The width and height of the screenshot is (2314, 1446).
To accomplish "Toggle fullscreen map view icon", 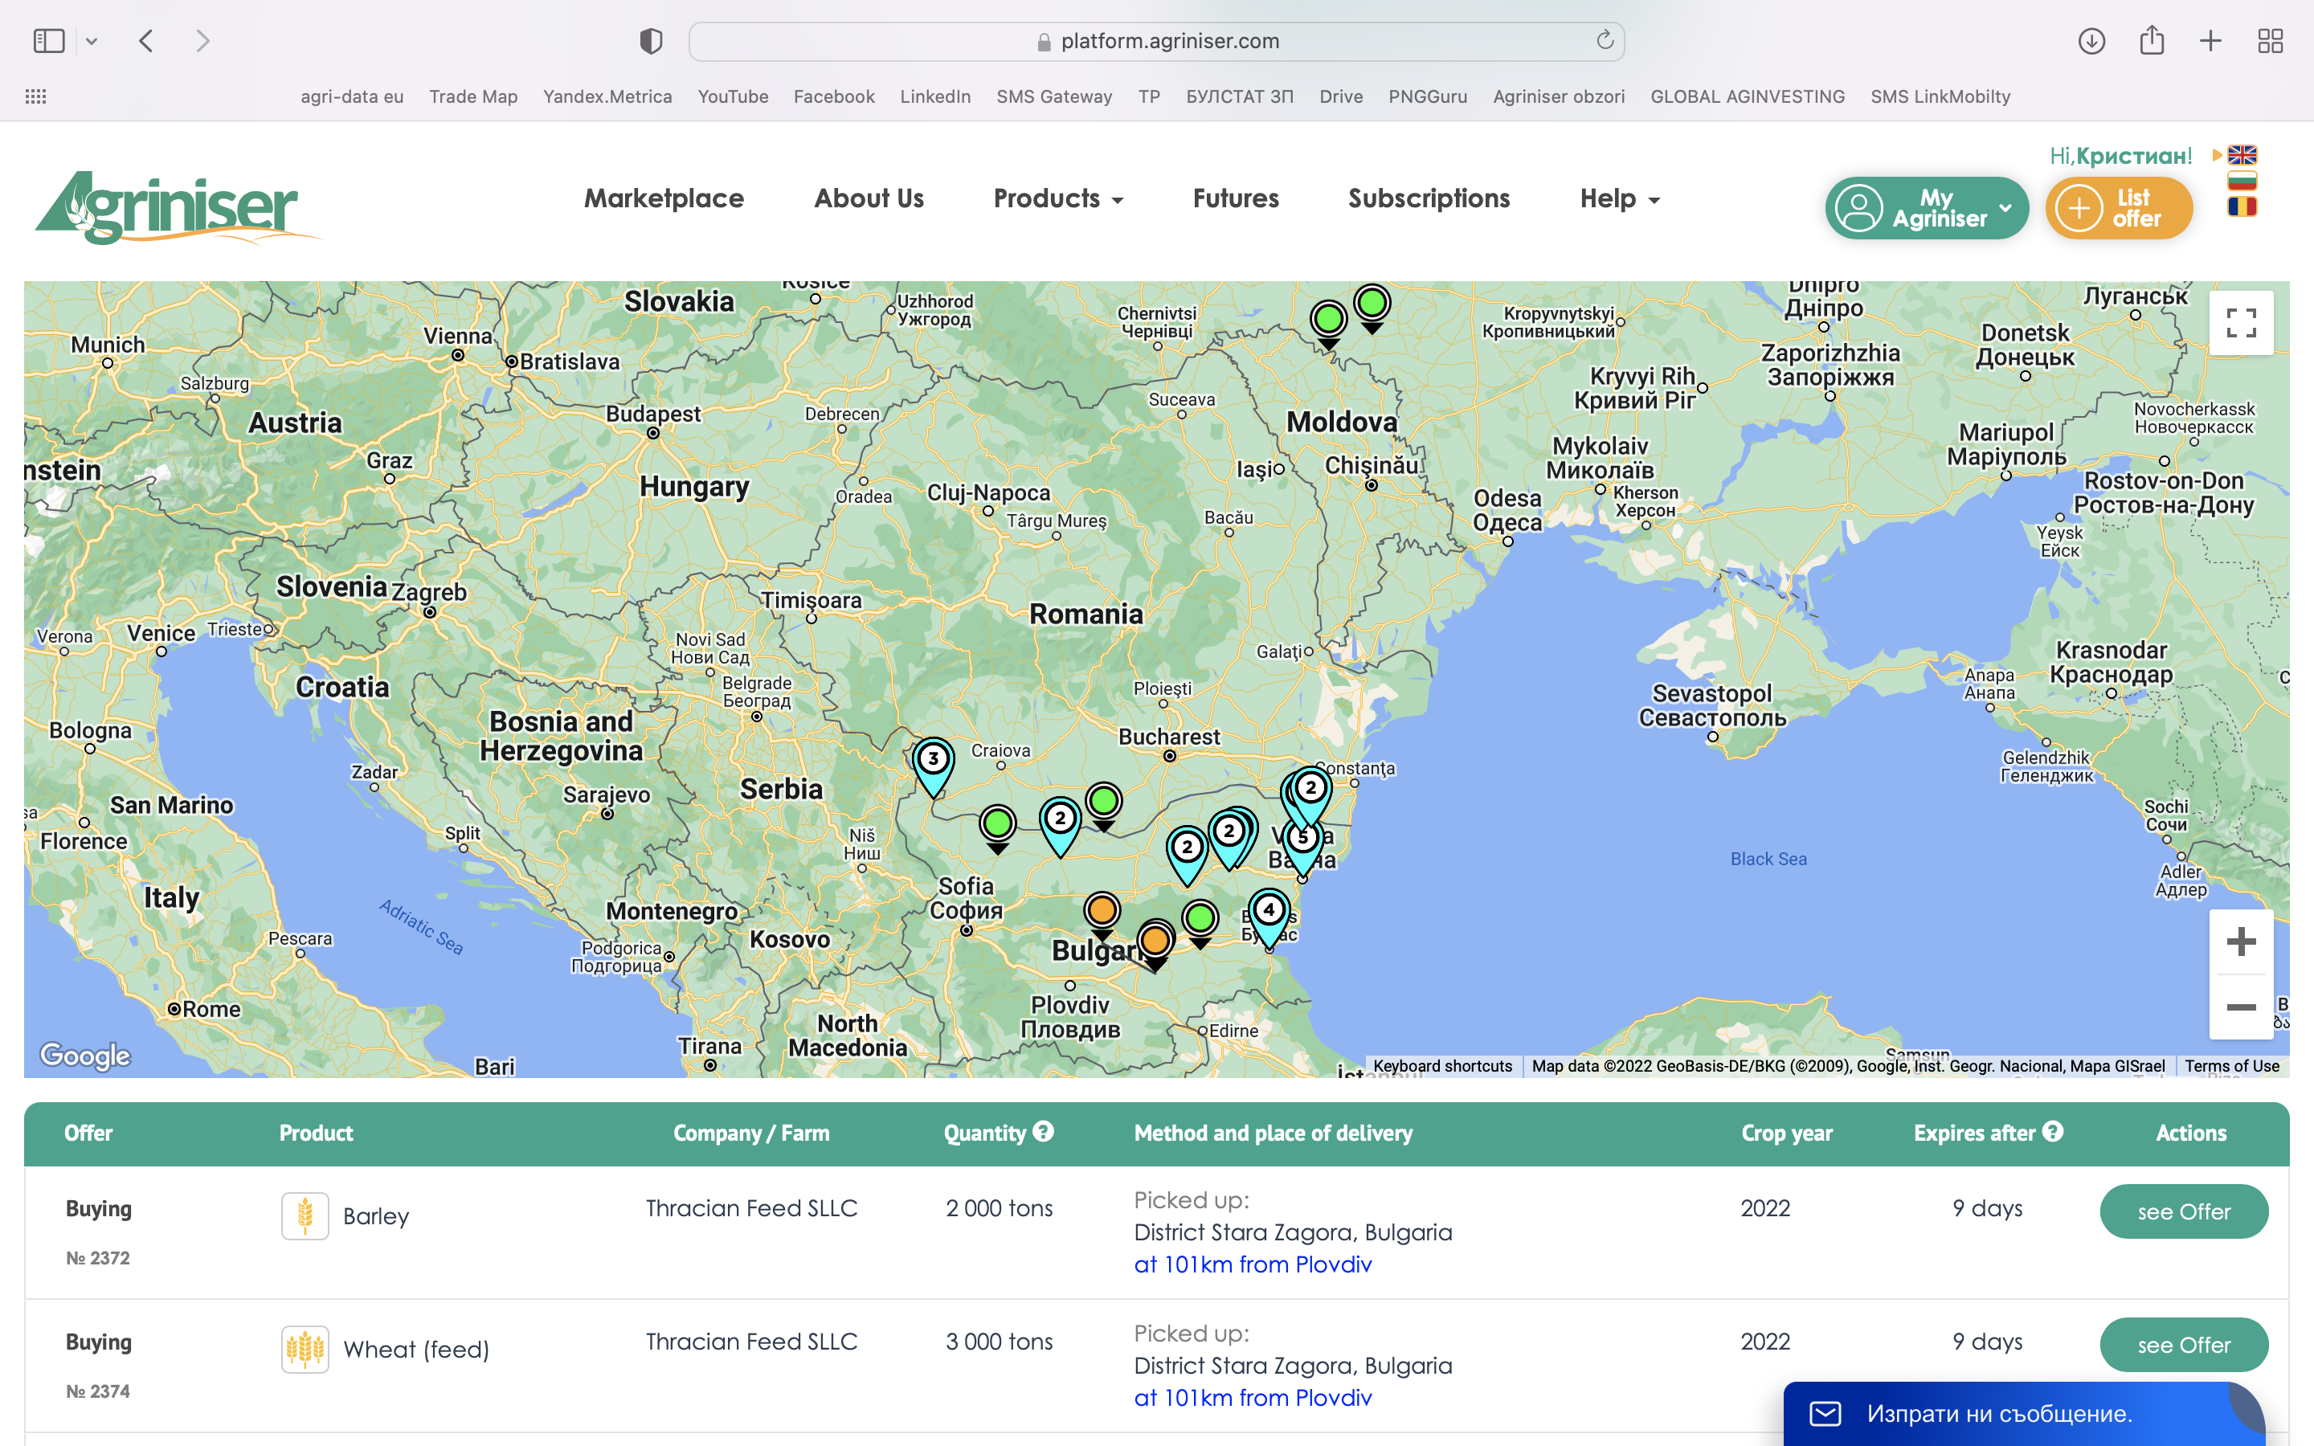I will pos(2240,323).
